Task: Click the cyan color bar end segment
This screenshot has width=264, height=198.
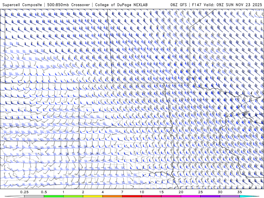Action: (249, 196)
